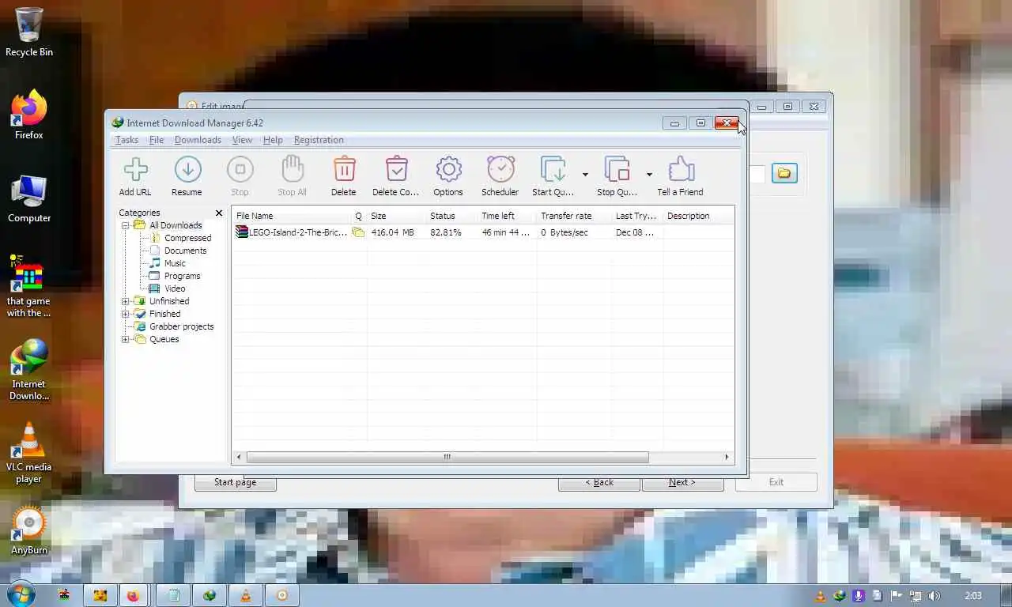Sort by the Transfer rate column header
The image size is (1012, 607).
574,216
